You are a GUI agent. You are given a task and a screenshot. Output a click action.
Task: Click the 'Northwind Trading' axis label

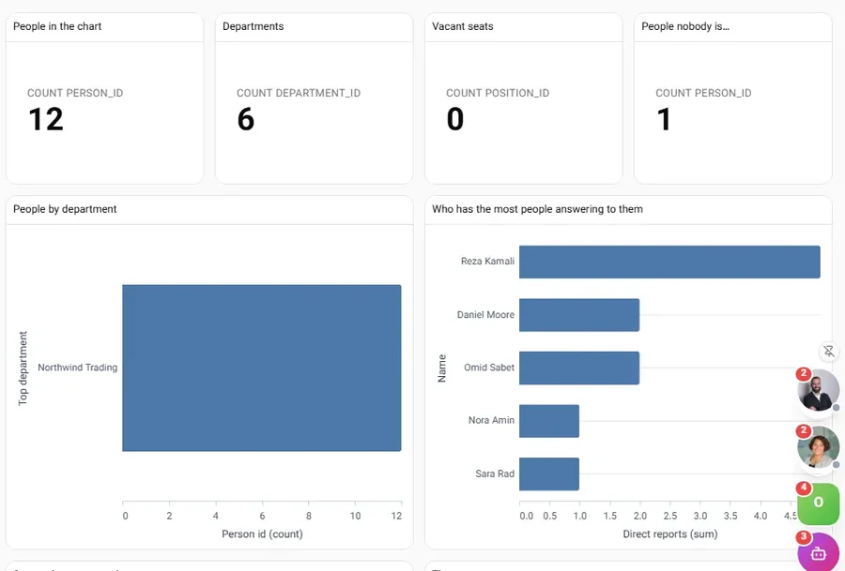[78, 368]
